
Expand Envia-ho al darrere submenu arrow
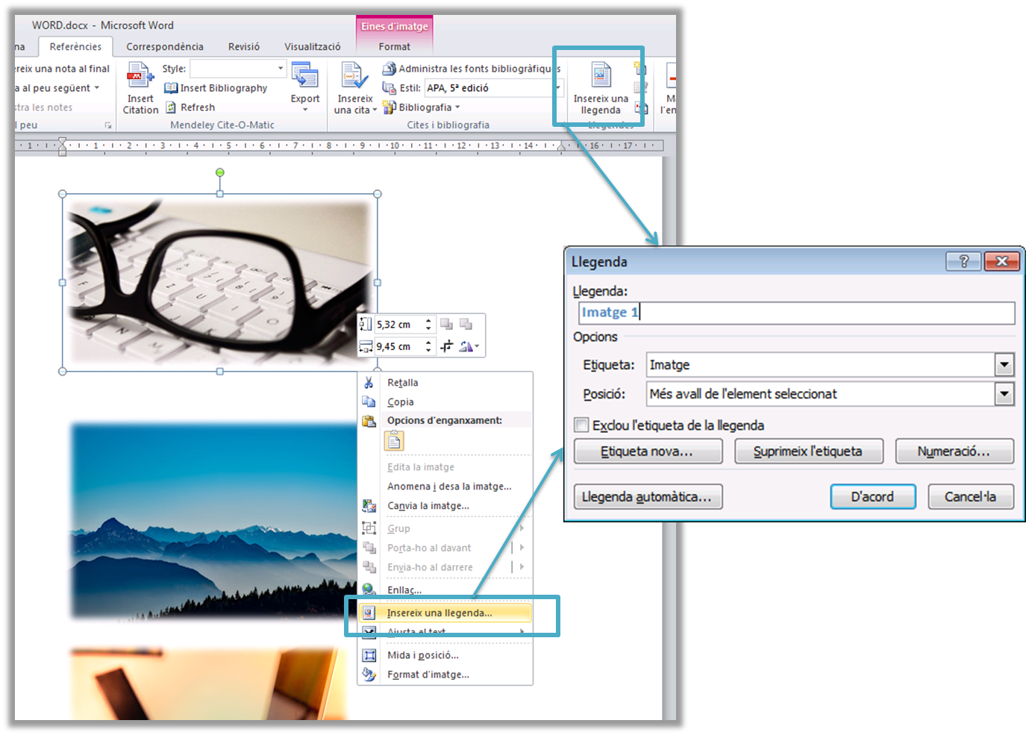pos(522,567)
